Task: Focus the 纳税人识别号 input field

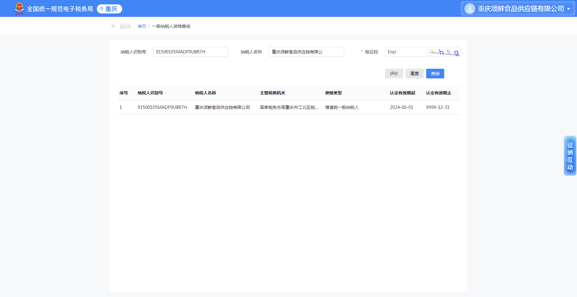Action: pyautogui.click(x=190, y=52)
